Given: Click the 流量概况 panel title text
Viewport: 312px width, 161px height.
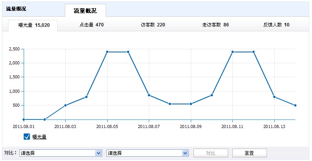Looking at the screenshot, I should [x=16, y=9].
